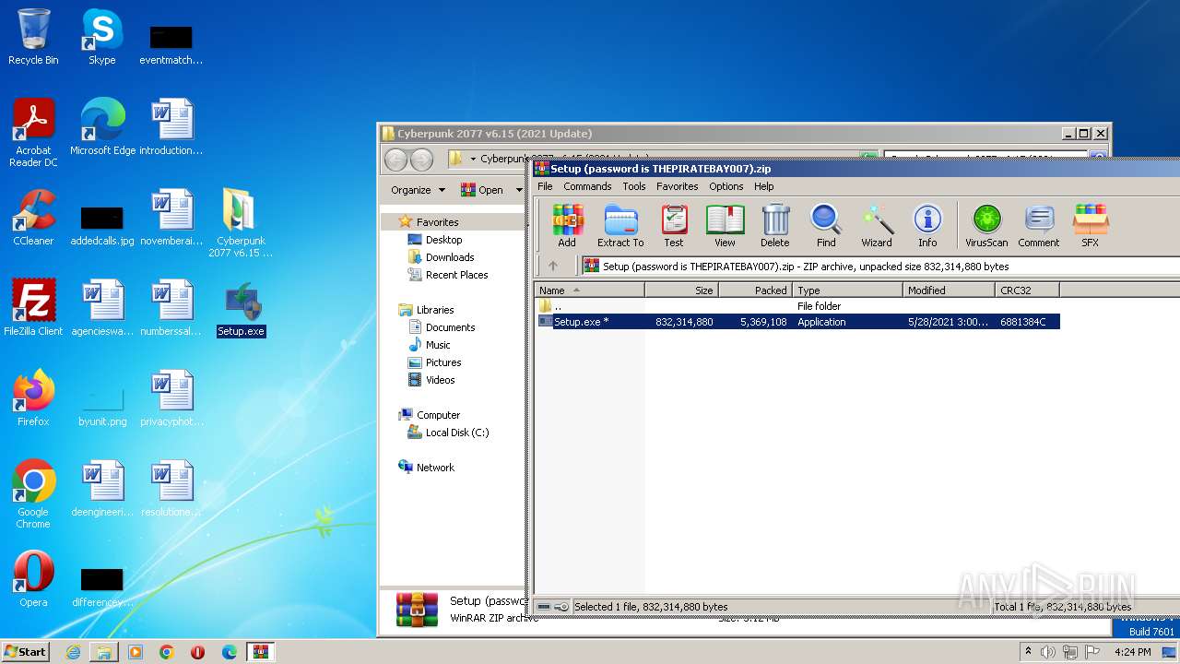
Task: Select Libraries in Explorer sidebar
Action: (434, 310)
